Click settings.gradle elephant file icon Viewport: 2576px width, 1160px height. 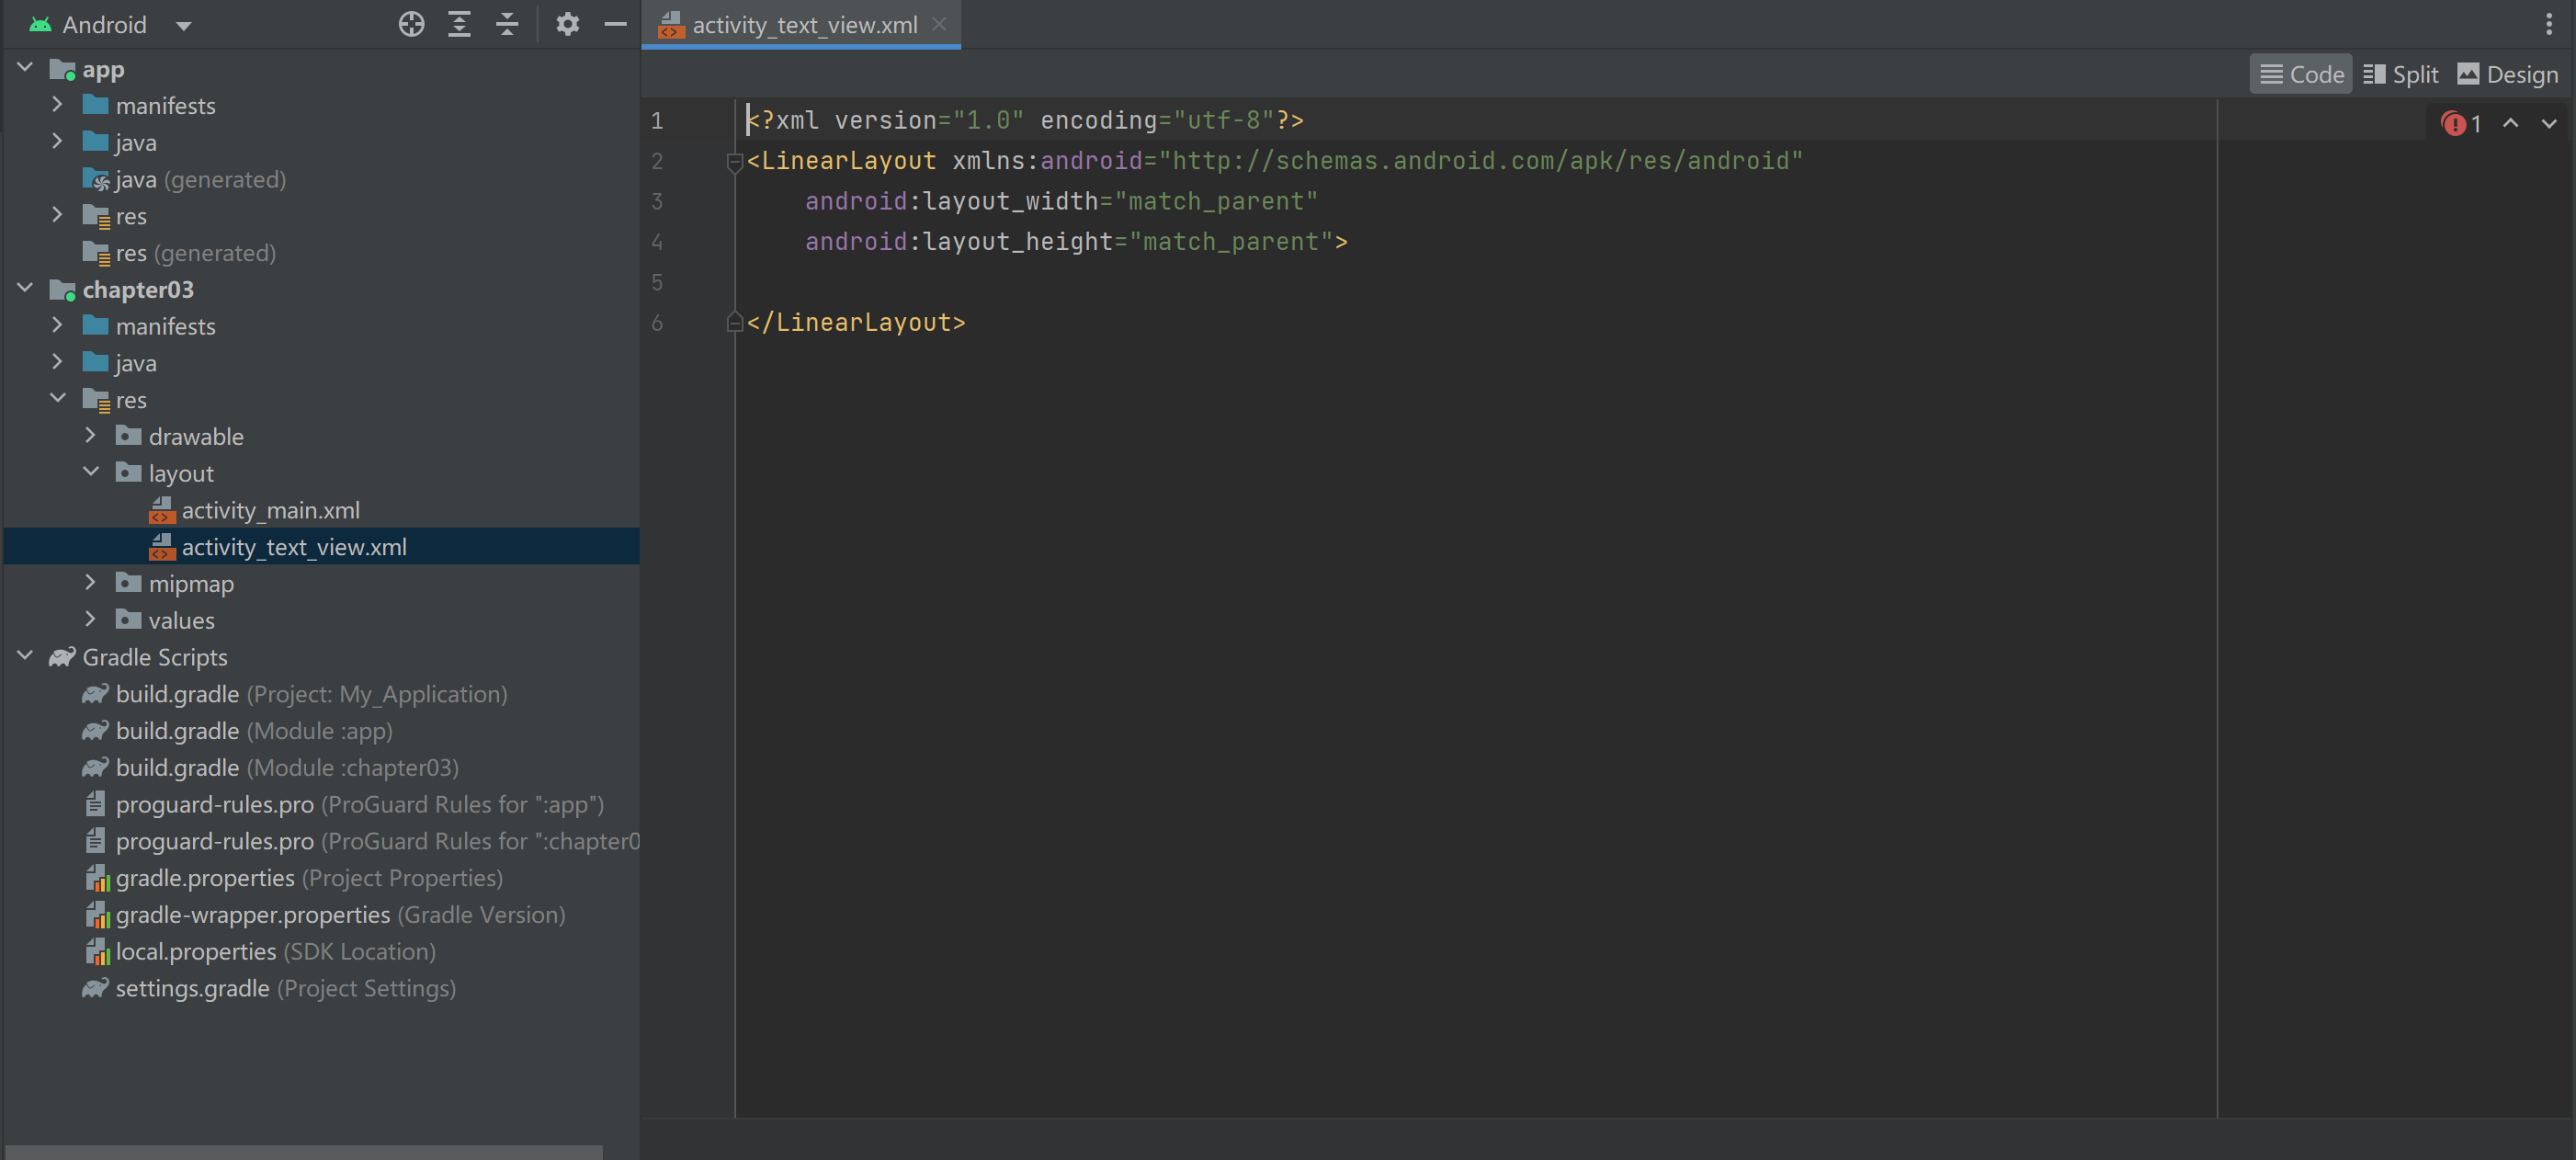(x=95, y=988)
